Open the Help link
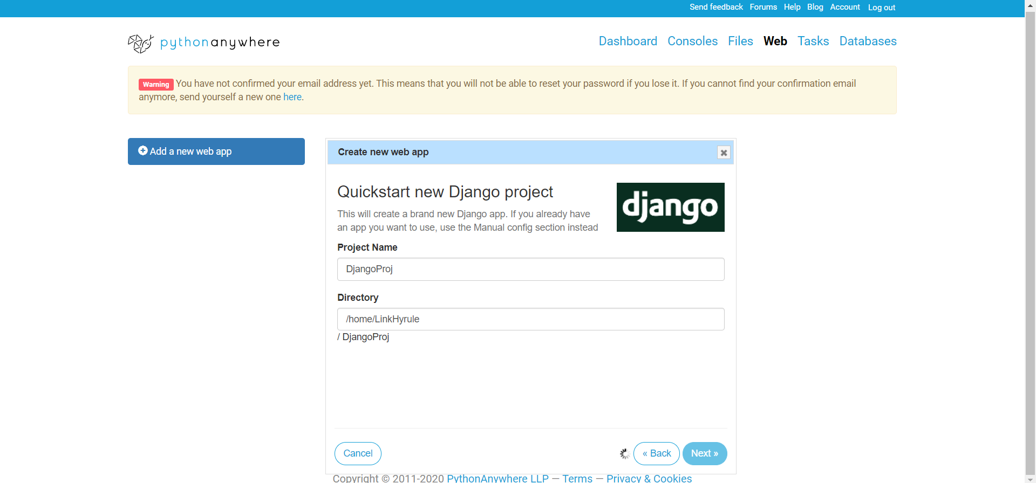Screen dimensions: 1036x483 792,7
